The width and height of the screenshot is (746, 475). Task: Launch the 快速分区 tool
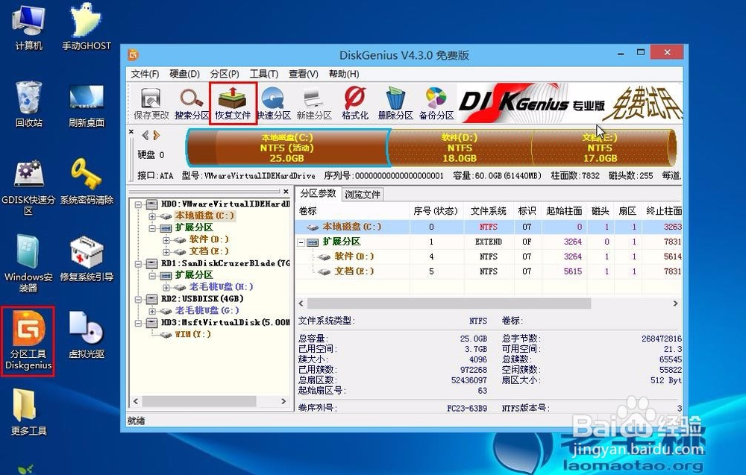[x=274, y=104]
